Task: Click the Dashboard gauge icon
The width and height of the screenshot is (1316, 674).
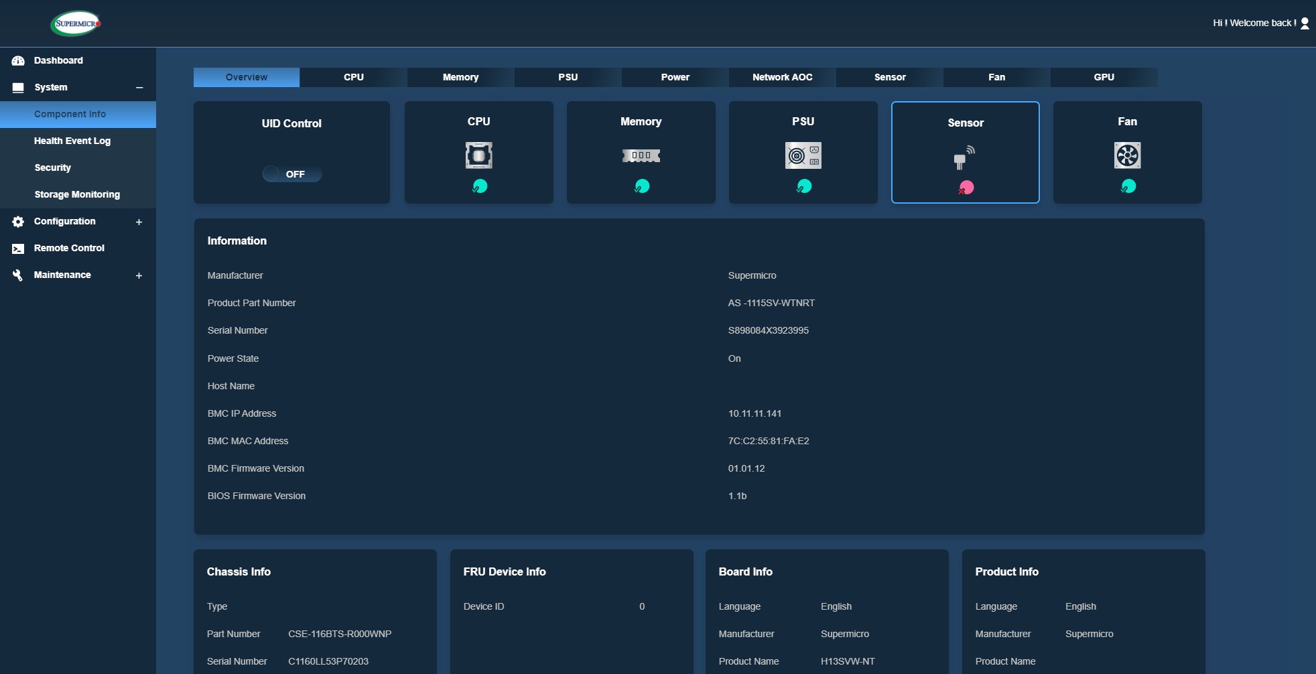Action: pos(18,60)
